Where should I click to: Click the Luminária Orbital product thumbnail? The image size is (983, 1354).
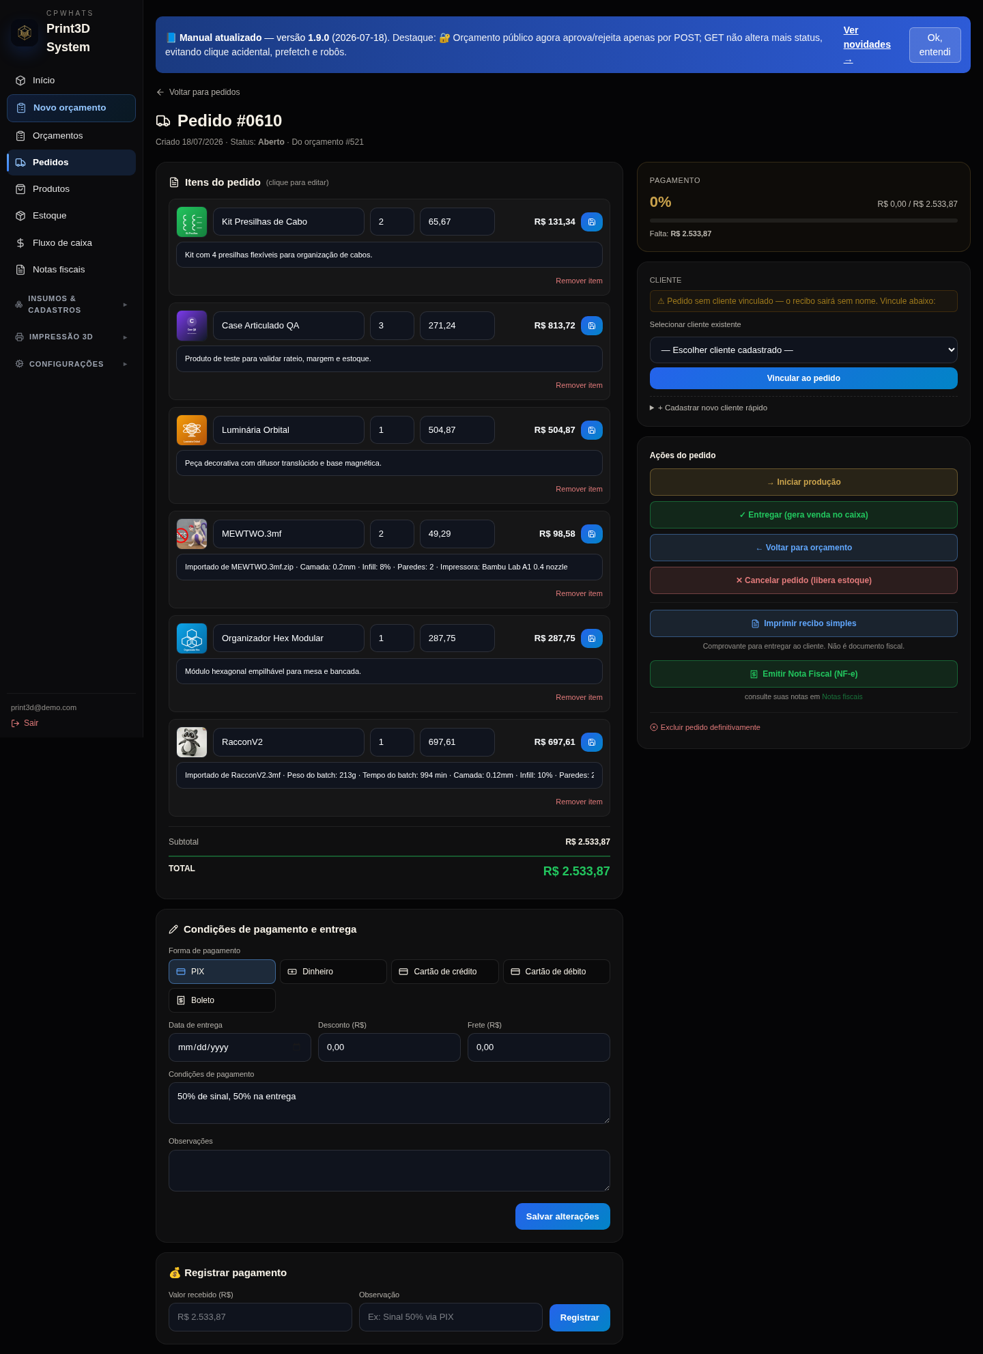(192, 430)
